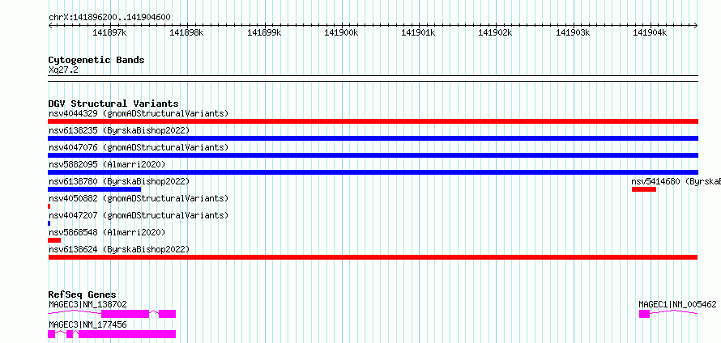Viewport: 721px width, 343px height.
Task: Open nsv4044329 gnomAD variant label
Action: (x=139, y=113)
